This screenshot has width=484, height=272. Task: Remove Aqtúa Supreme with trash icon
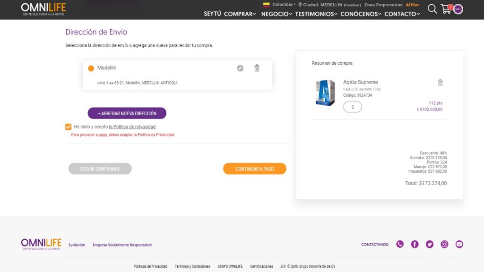tap(441, 82)
